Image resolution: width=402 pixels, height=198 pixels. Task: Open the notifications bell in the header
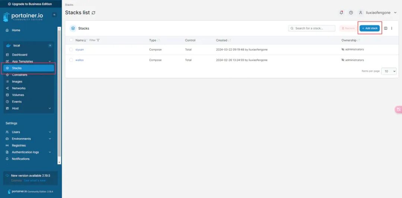(341, 13)
